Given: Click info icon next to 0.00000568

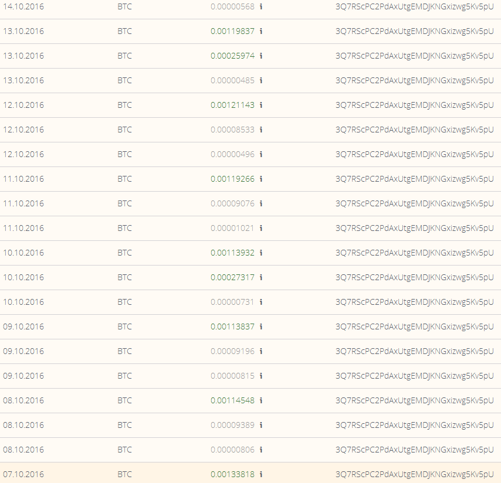Looking at the screenshot, I should coord(261,6).
